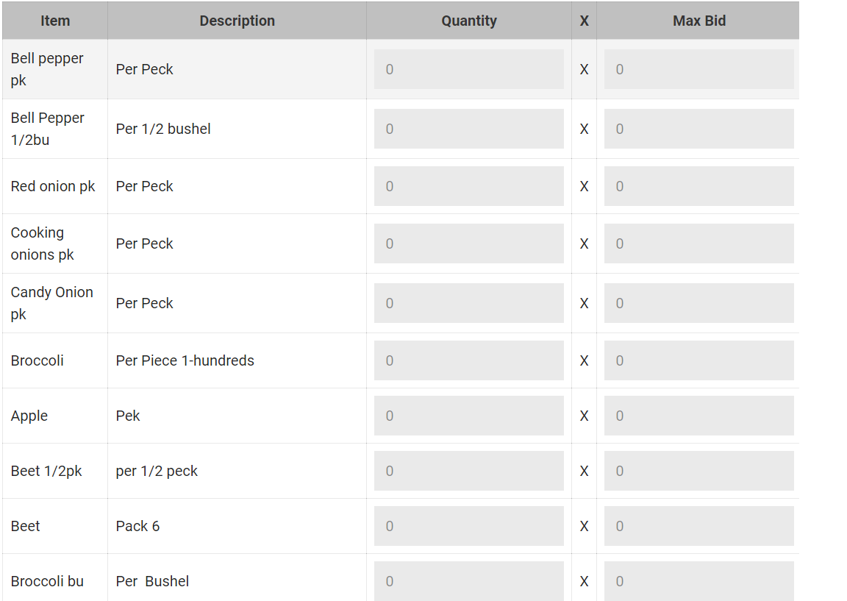The image size is (847, 601).
Task: Enter Max Bid for Bell pepper pk
Action: point(698,69)
